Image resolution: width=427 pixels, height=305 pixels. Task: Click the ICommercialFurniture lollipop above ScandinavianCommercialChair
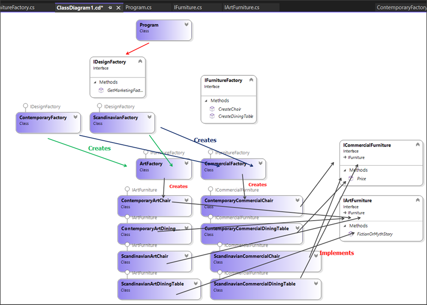(220, 245)
